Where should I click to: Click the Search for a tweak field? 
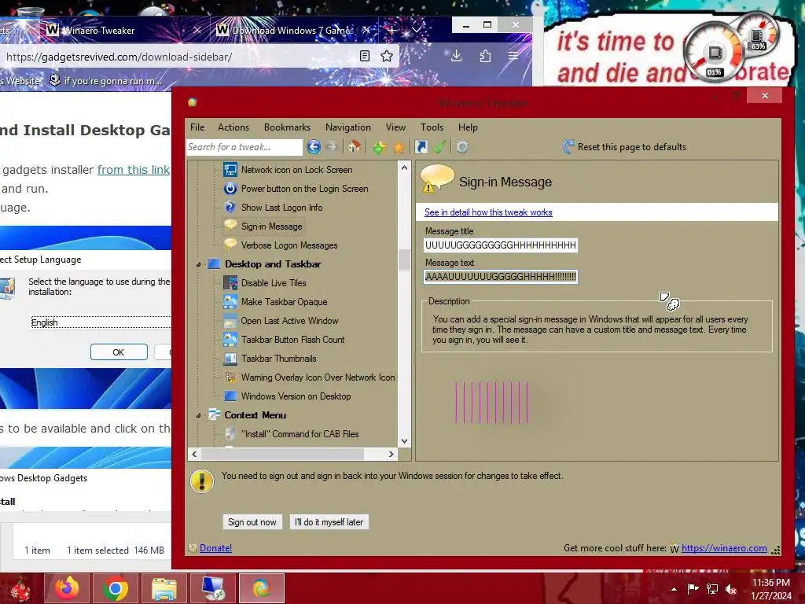pos(244,147)
